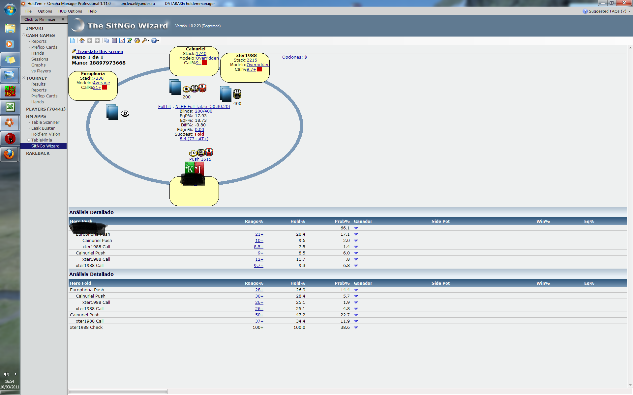
Task: Click the 8.4 (77+,AT+) range link
Action: 194,139
